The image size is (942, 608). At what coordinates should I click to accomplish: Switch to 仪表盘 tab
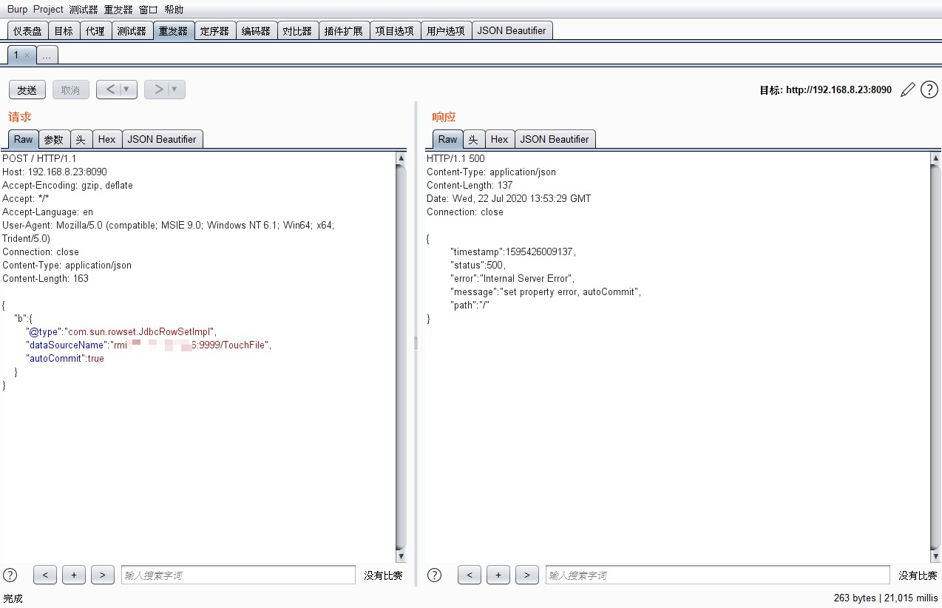[28, 30]
